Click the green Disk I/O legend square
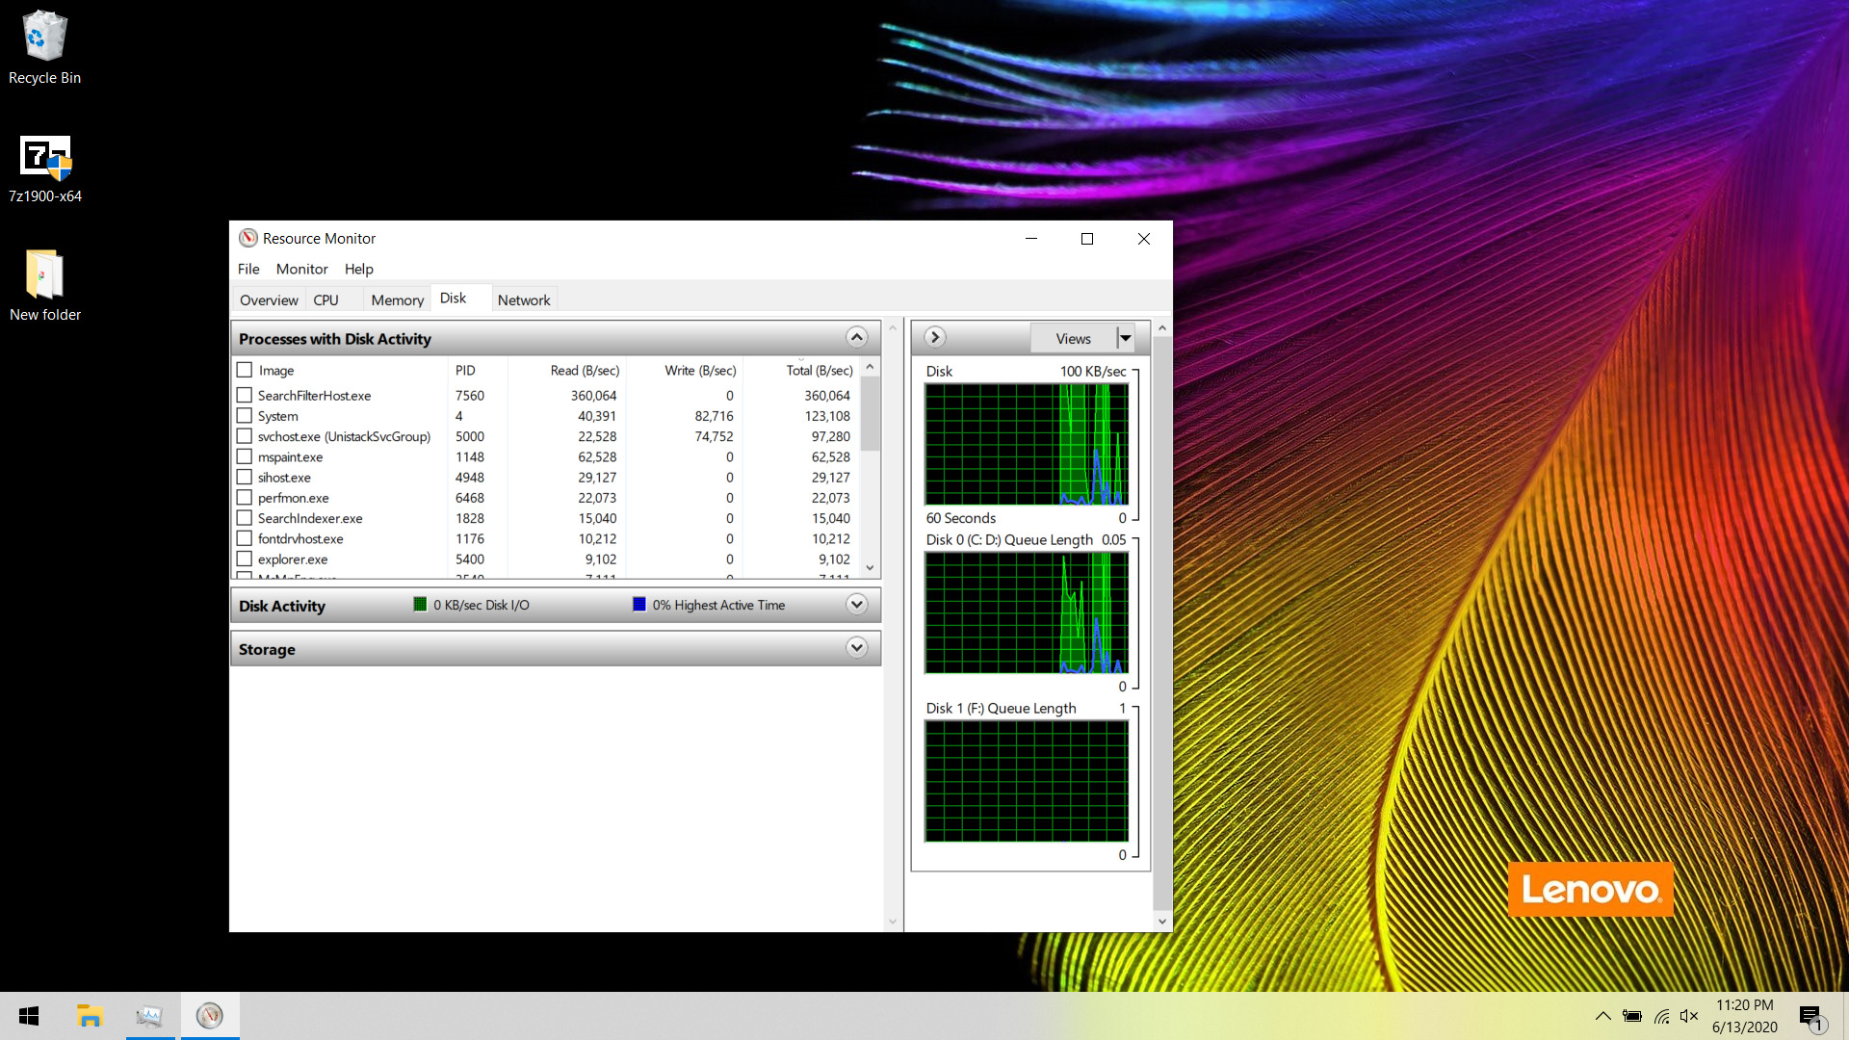This screenshot has width=1849, height=1040. [420, 605]
